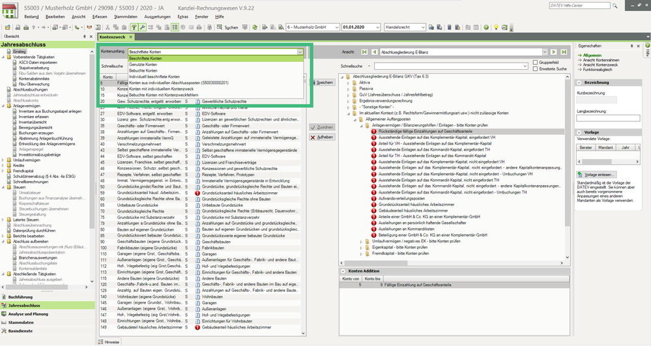Click the Zuordnen button

[322, 127]
